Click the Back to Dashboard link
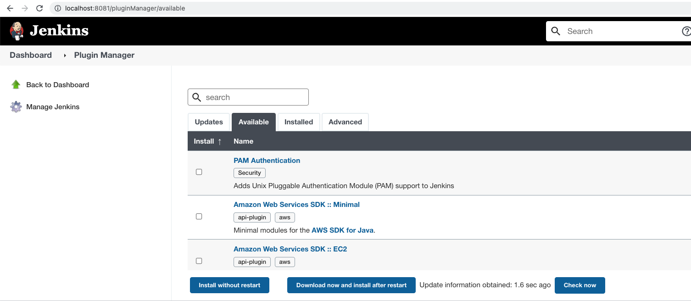 (58, 85)
